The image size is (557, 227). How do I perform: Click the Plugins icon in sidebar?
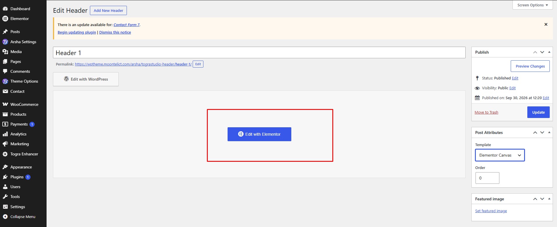[x=5, y=177]
